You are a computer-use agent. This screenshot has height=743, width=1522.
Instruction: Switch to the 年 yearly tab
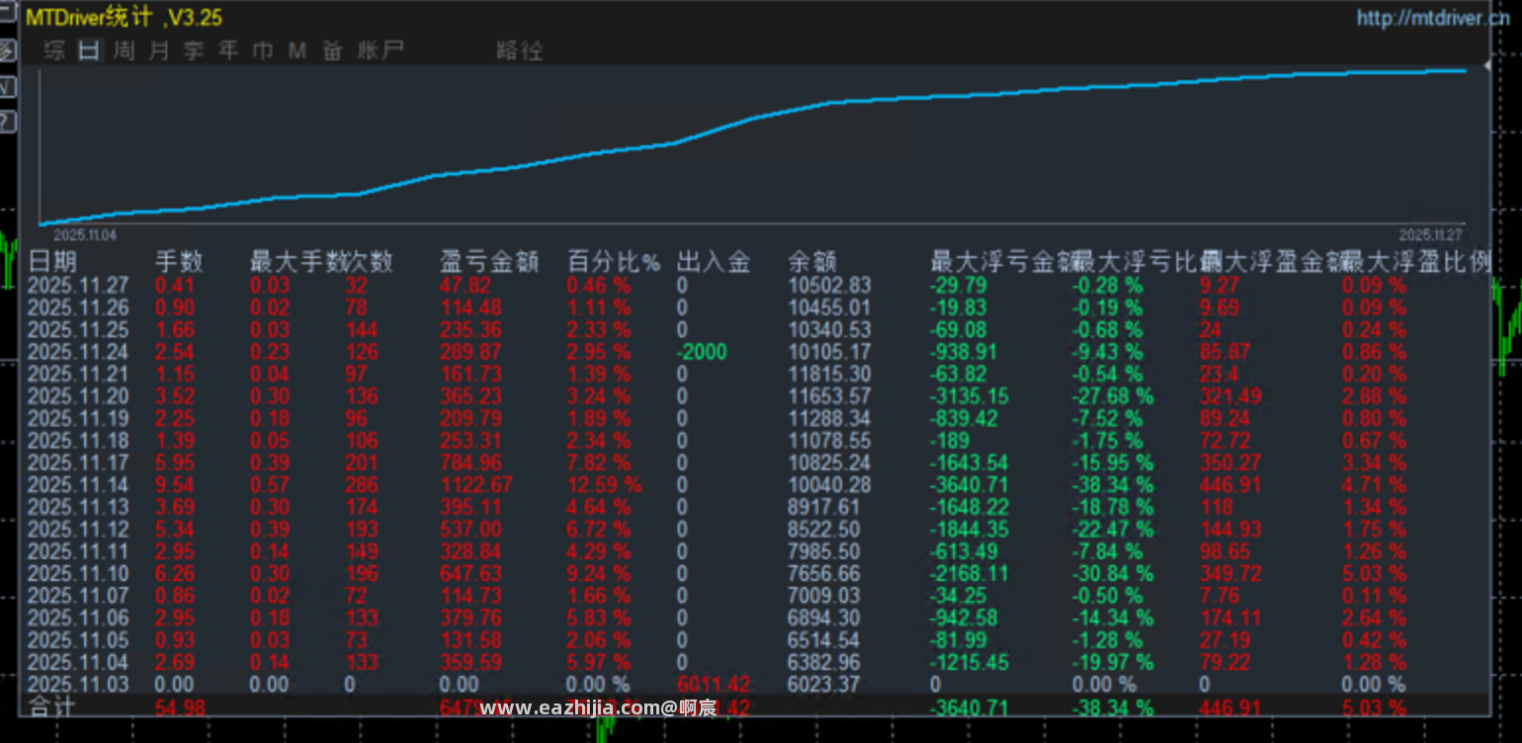click(228, 50)
